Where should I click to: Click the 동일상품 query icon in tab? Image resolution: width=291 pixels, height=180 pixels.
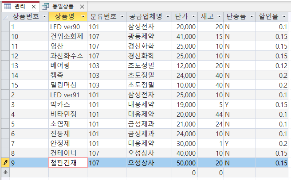coord(45,7)
